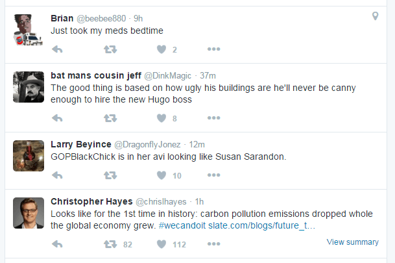The image size is (395, 263).
Task: Reply to Larry Beyince's tweet
Action: (x=57, y=175)
